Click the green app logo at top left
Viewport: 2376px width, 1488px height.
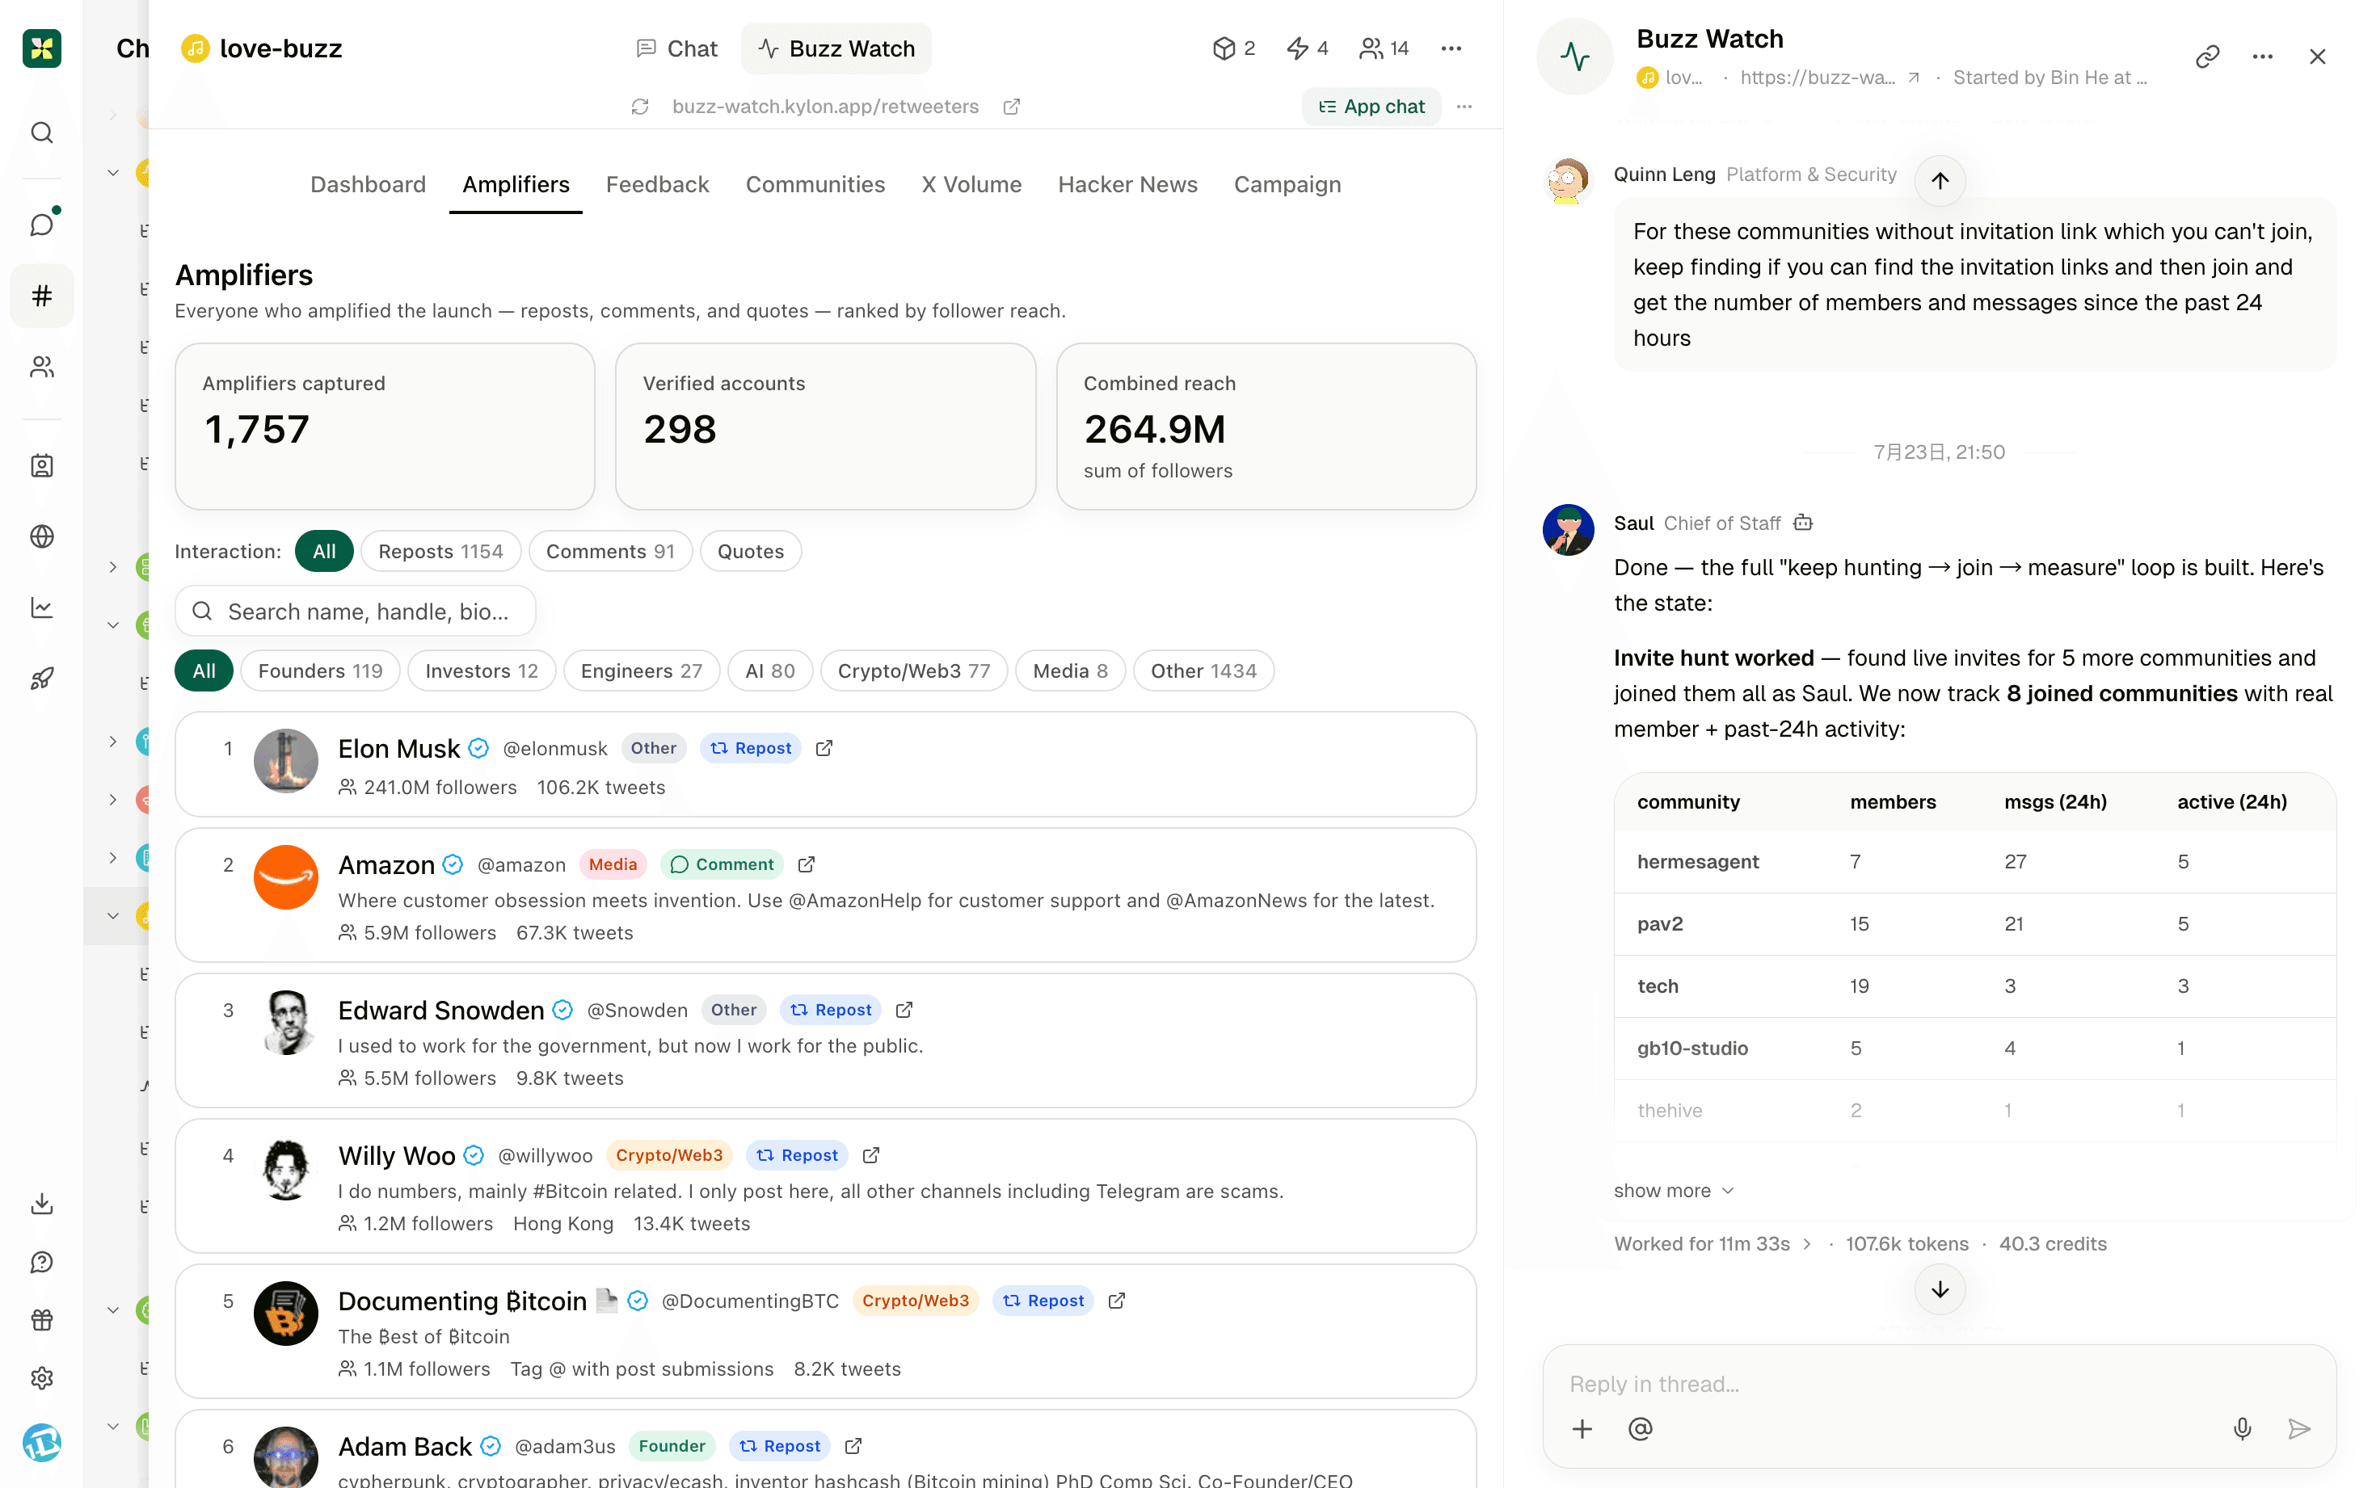[41, 48]
